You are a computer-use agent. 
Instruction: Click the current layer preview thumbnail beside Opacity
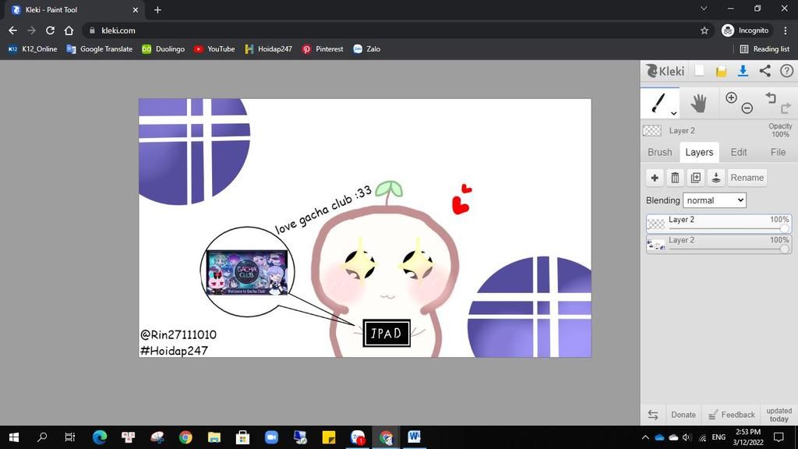[x=652, y=131]
